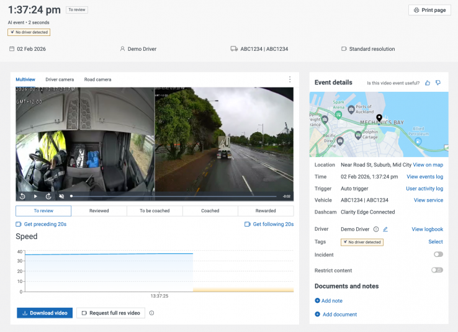Switch to the Road camera tab
The image size is (458, 332).
tap(98, 79)
